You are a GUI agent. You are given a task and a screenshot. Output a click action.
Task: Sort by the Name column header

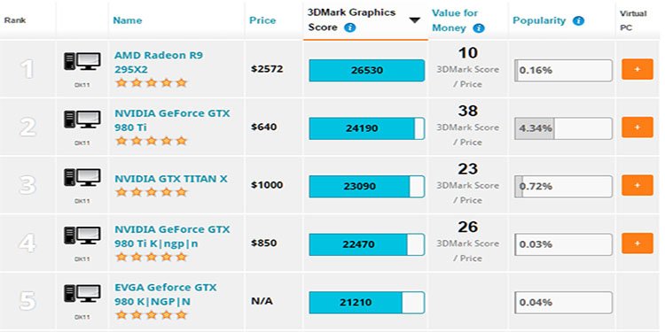(127, 20)
